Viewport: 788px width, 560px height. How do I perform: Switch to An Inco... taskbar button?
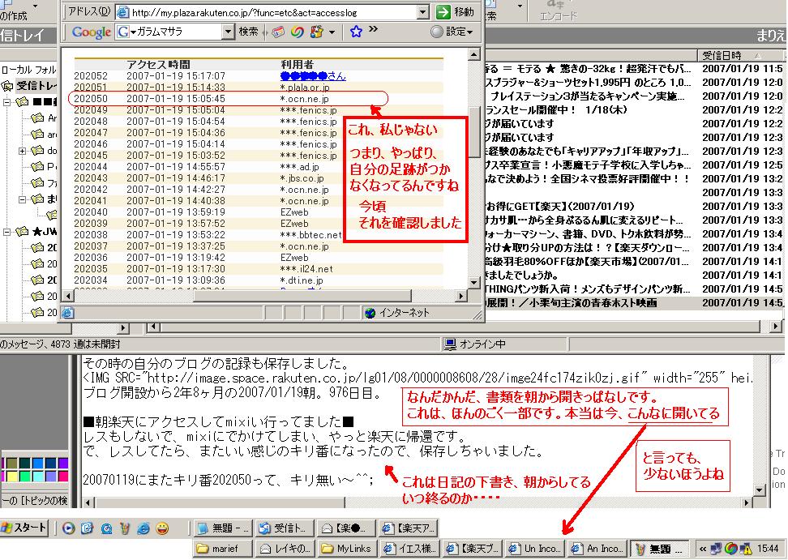[597, 549]
